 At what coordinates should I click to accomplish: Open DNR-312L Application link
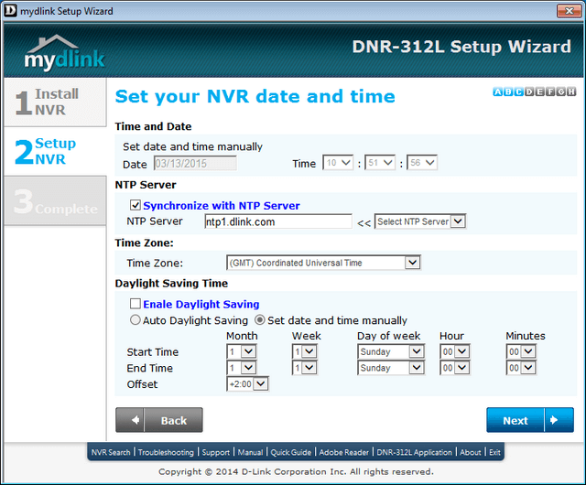[x=414, y=452]
